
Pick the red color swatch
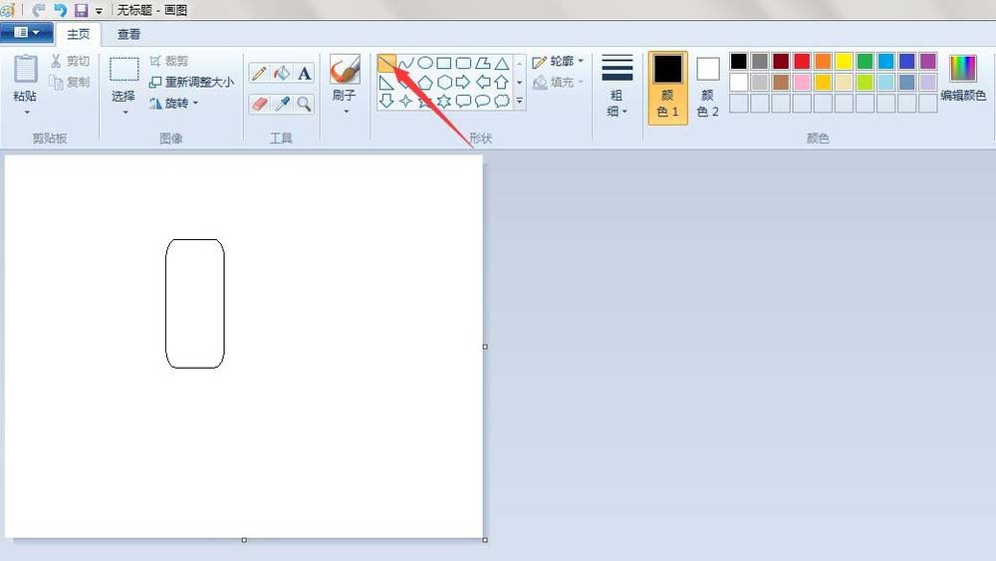802,61
